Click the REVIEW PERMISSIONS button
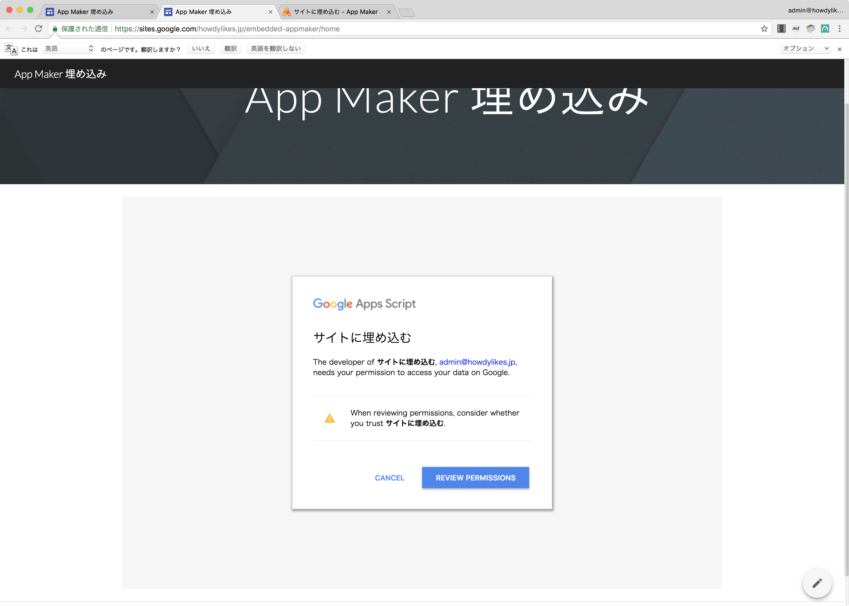849x606 pixels. [475, 478]
